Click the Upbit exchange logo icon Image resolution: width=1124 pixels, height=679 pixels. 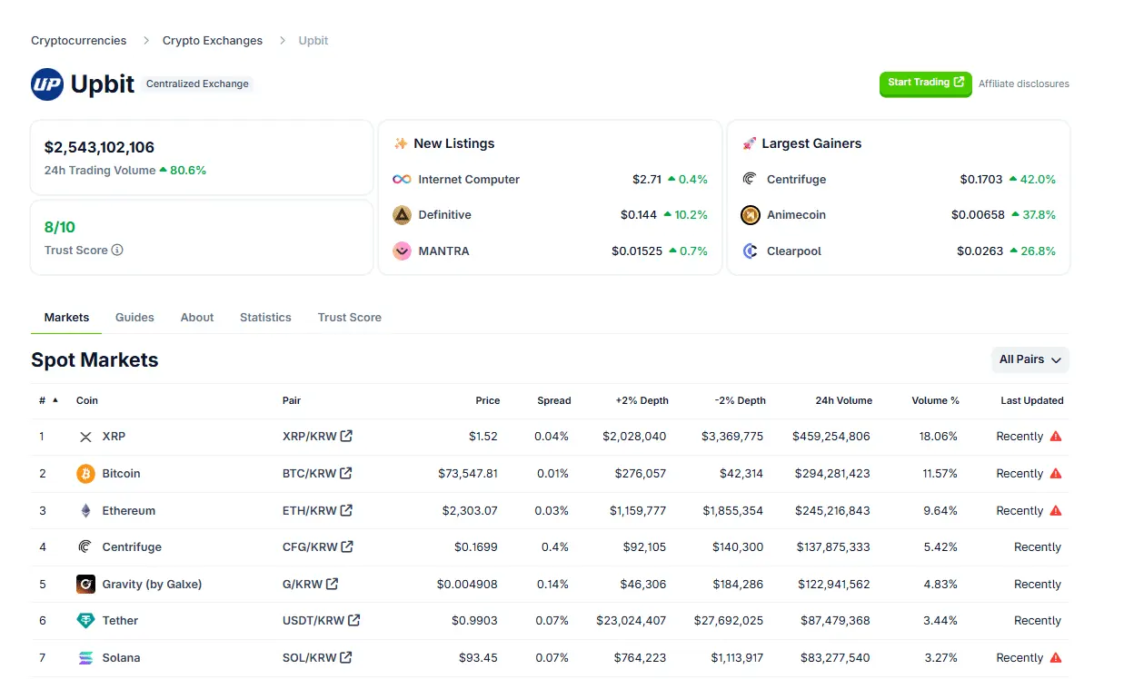pyautogui.click(x=47, y=84)
